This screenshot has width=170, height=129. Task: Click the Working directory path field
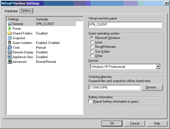click(114, 88)
